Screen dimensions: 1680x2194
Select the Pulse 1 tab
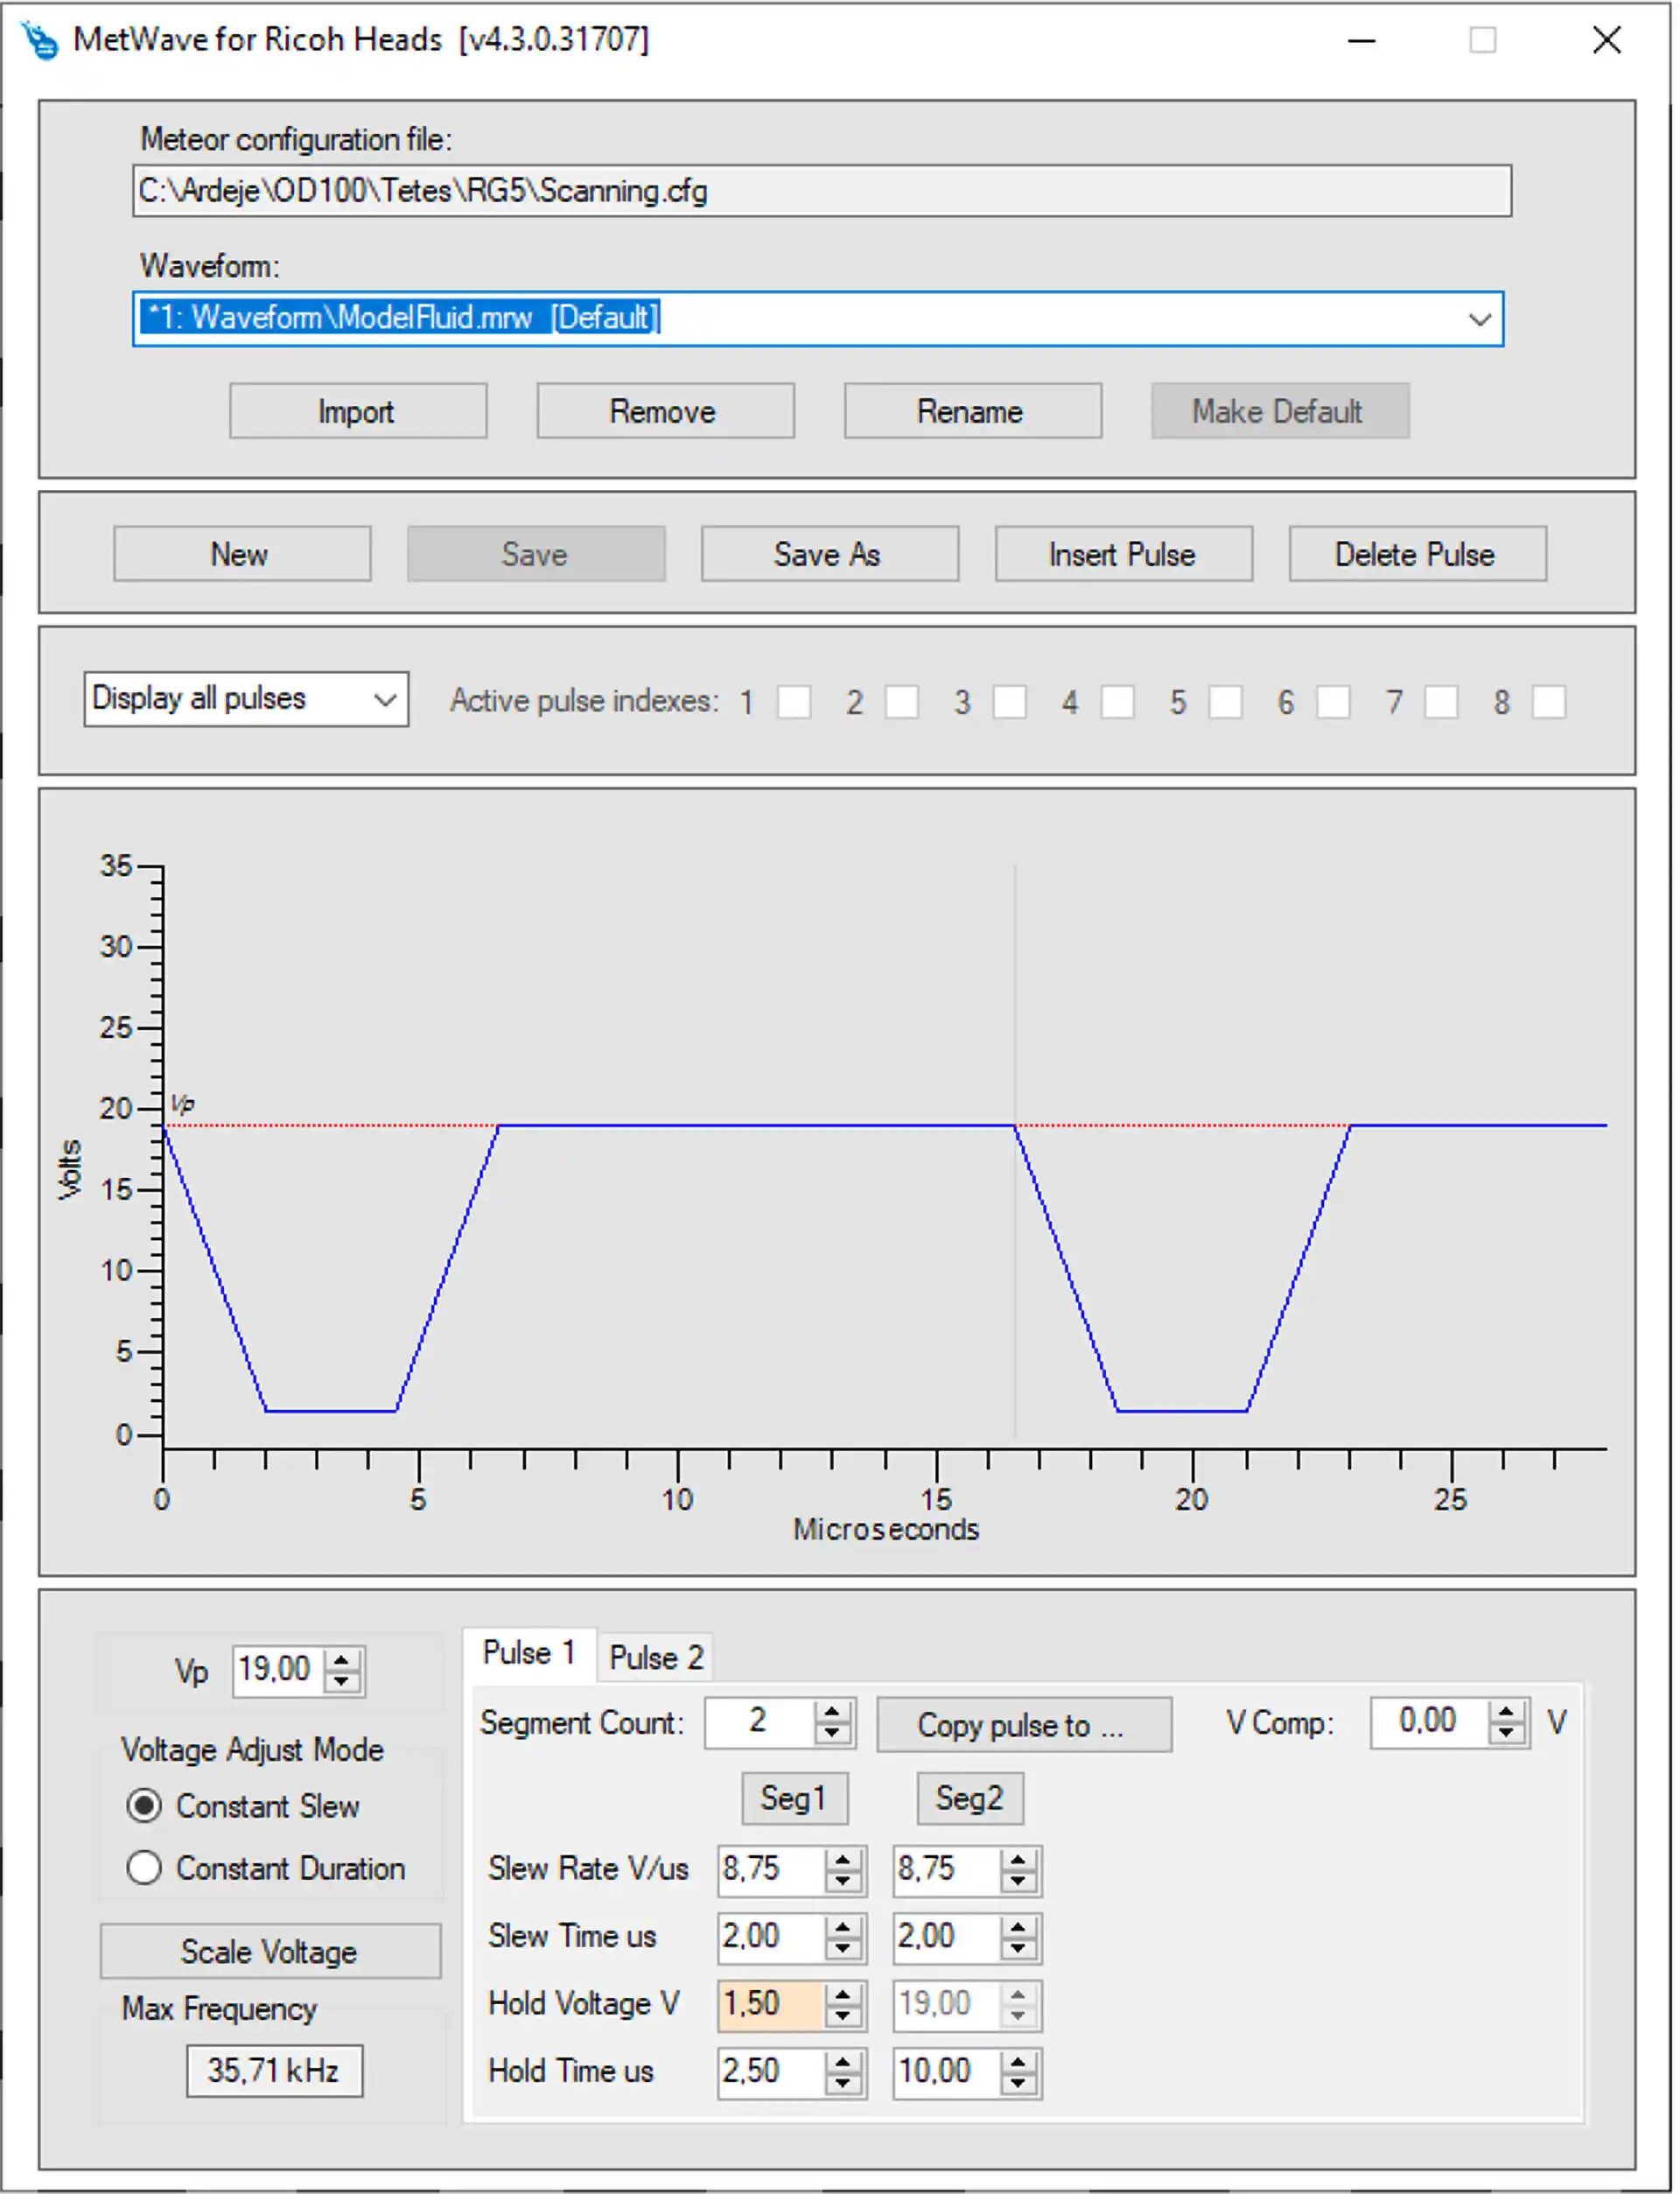pos(528,1653)
